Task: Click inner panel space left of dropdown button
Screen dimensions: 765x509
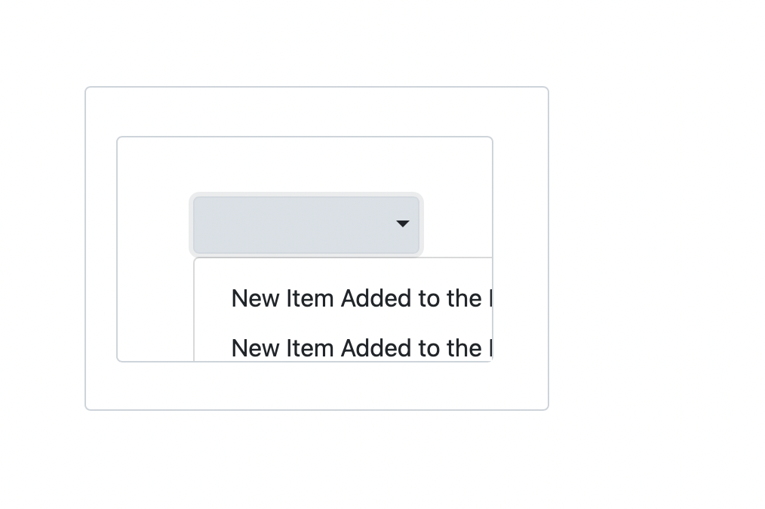Action: (154, 225)
